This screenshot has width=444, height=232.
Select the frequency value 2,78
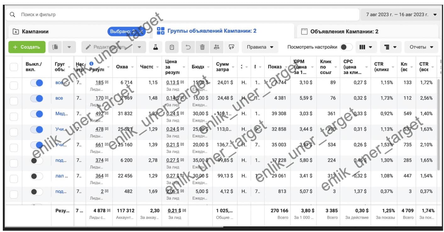coord(153,161)
